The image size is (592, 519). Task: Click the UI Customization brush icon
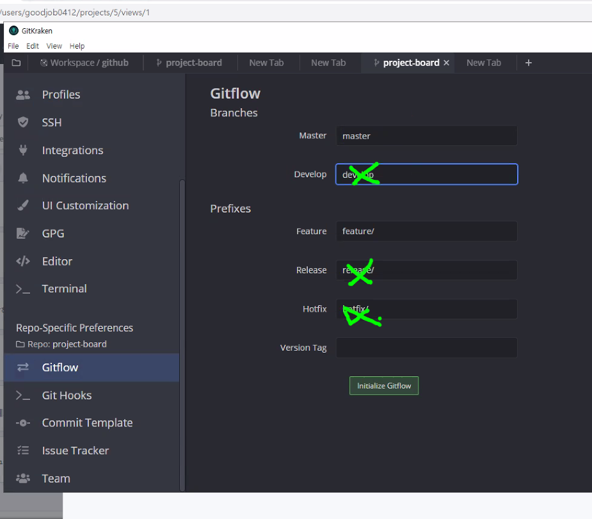(x=23, y=205)
